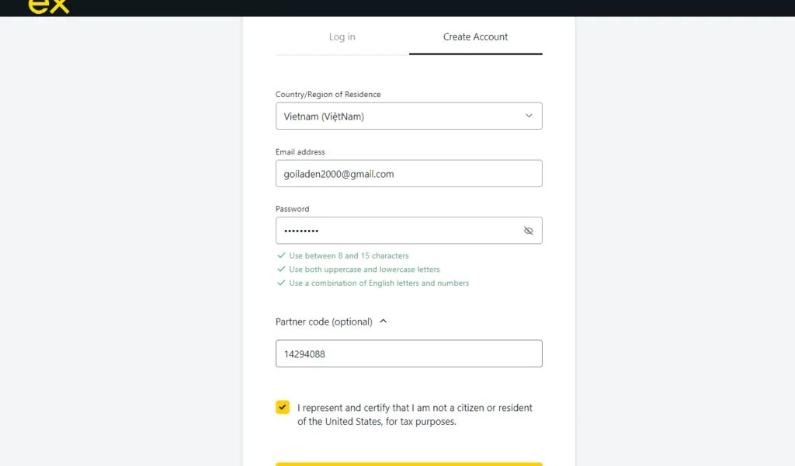Edit the partner code field containing 14294088

coord(409,353)
